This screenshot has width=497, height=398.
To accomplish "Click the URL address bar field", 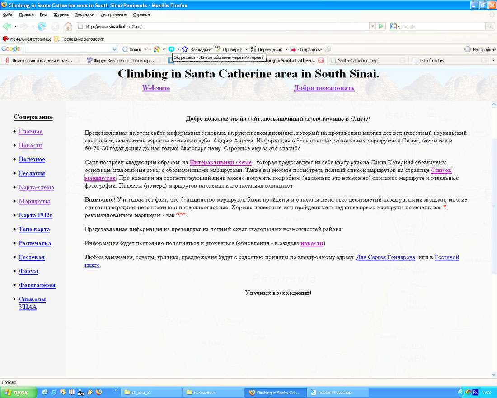I will click(222, 26).
